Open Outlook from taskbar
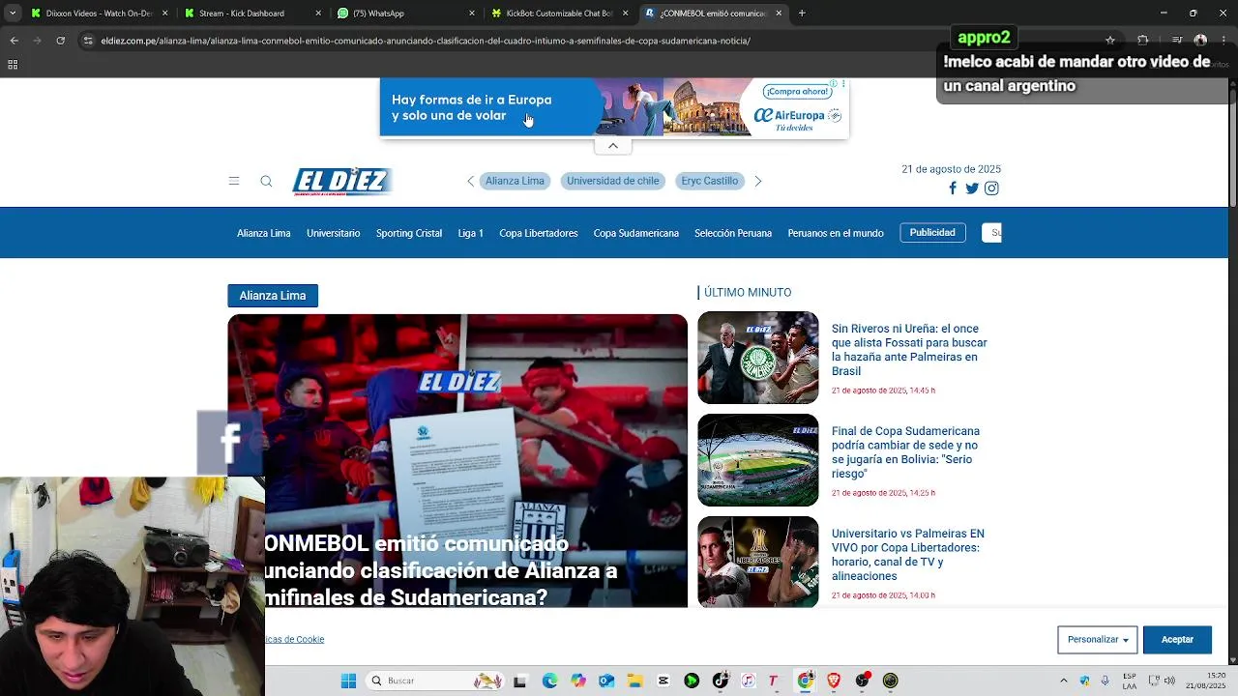Screen dimensions: 1238x696 tap(606, 681)
